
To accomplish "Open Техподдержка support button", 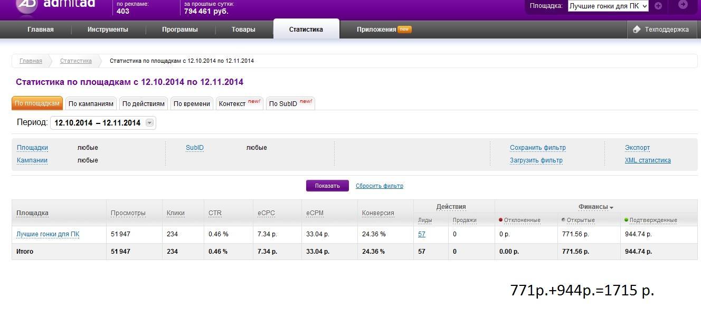I will [x=661, y=30].
